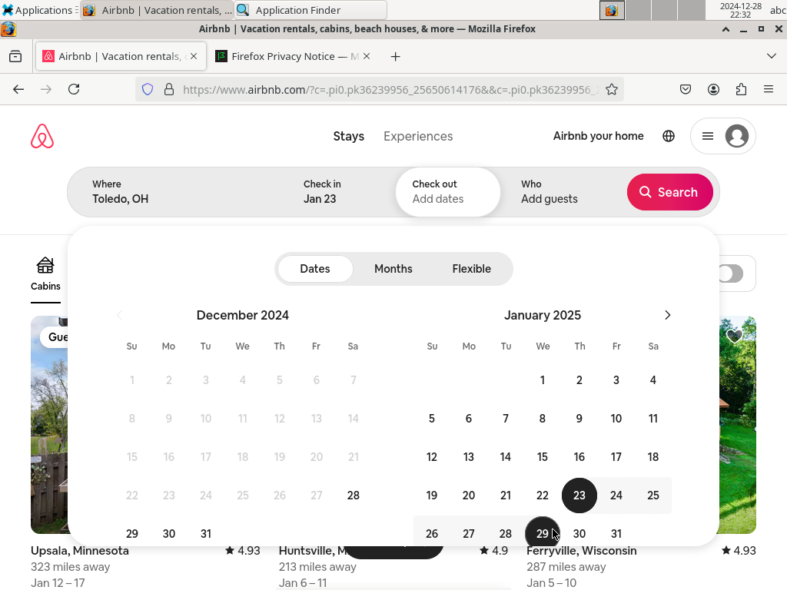
Task: List all tabs dropdown chevron
Action: [772, 56]
